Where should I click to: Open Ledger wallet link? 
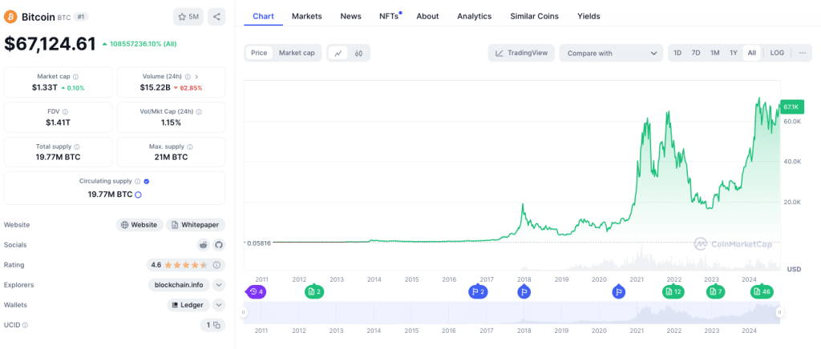[188, 305]
